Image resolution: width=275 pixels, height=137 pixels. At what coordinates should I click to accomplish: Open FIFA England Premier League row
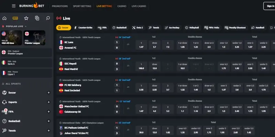coord(26,52)
